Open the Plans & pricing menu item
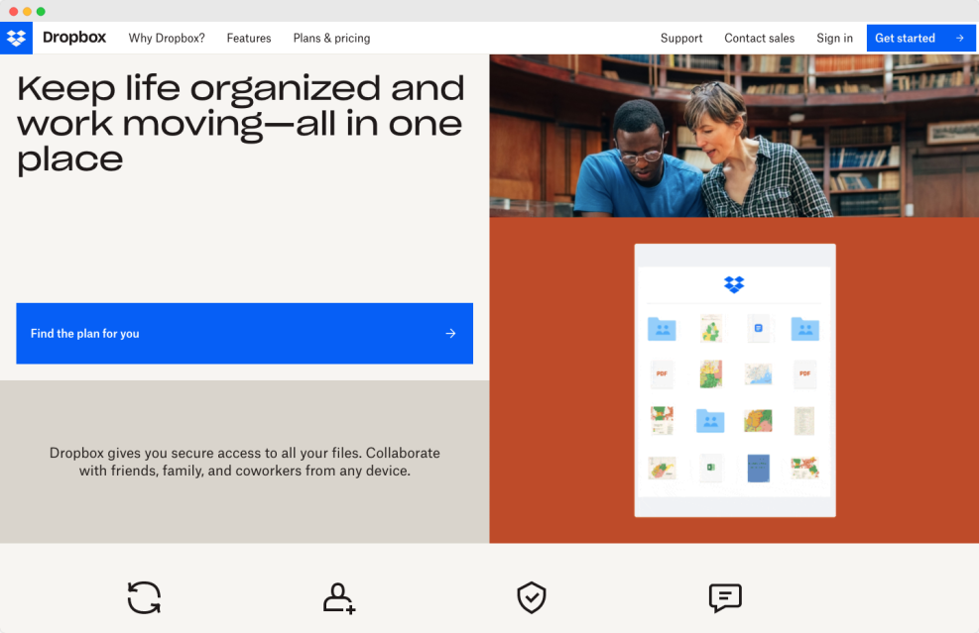 (331, 38)
